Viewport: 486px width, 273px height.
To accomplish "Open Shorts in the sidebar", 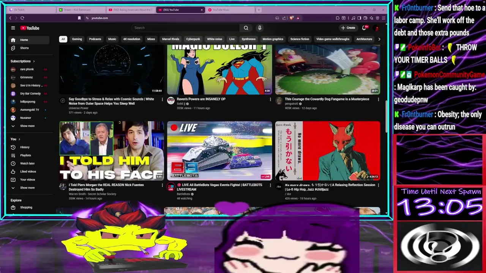I will (30, 48).
